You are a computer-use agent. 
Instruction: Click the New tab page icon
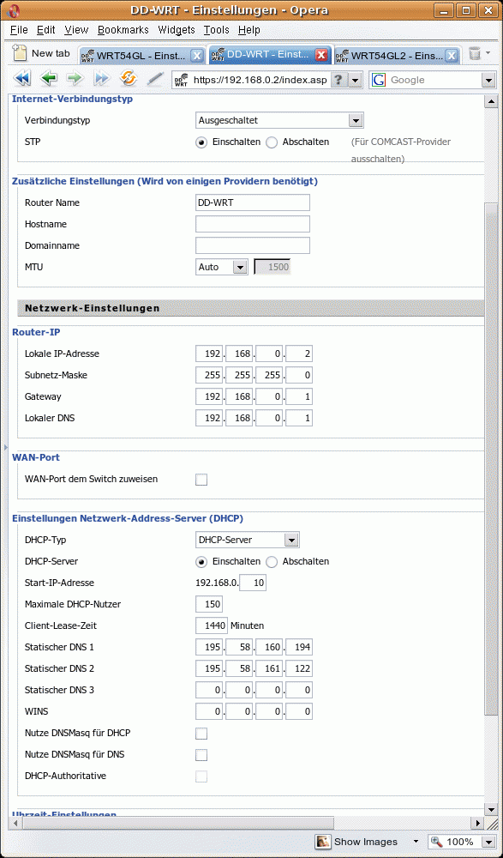click(20, 53)
